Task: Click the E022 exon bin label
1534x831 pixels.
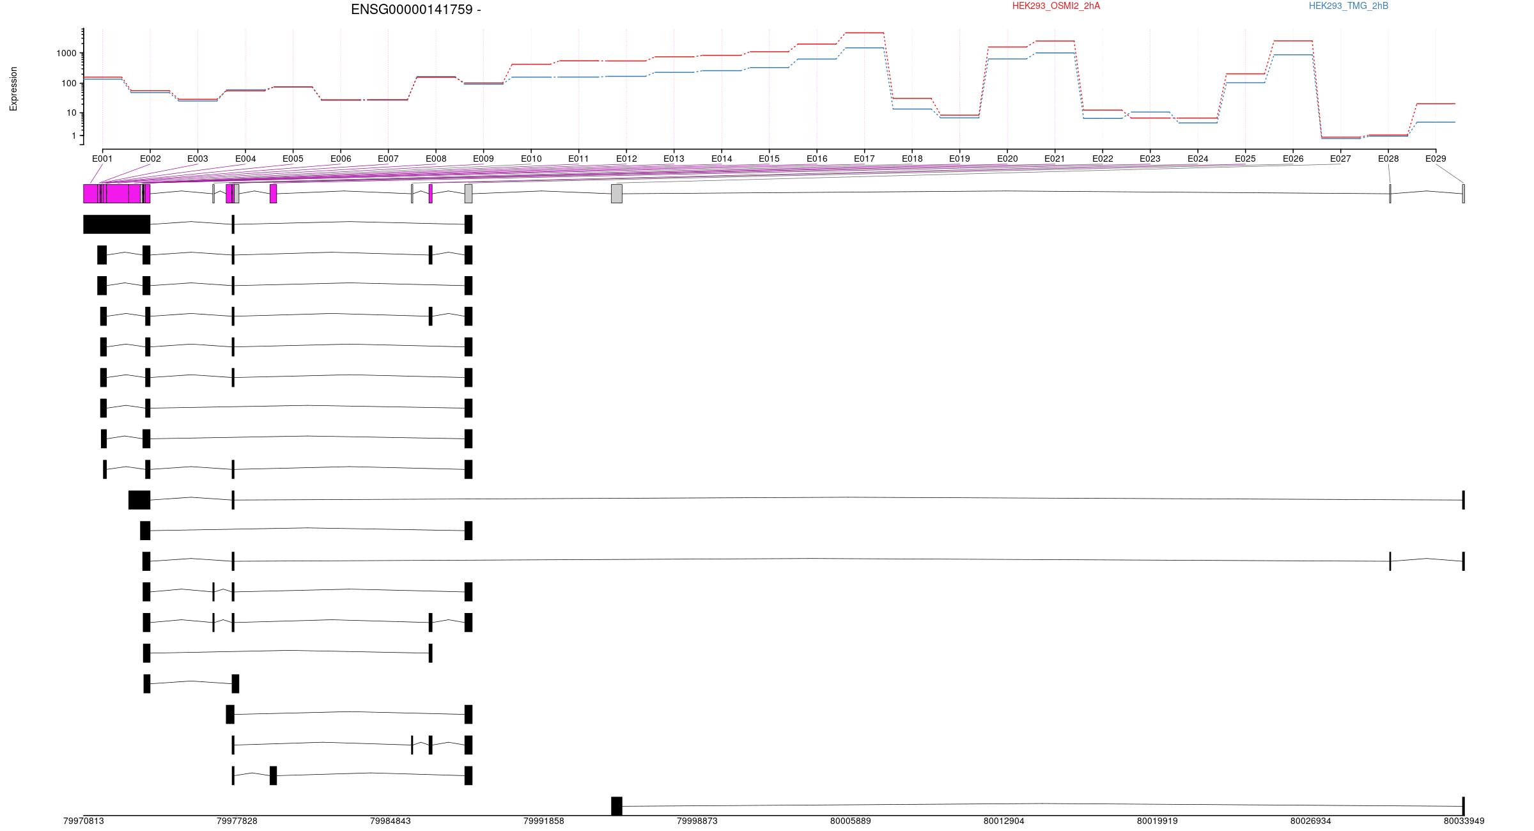Action: (x=1103, y=159)
